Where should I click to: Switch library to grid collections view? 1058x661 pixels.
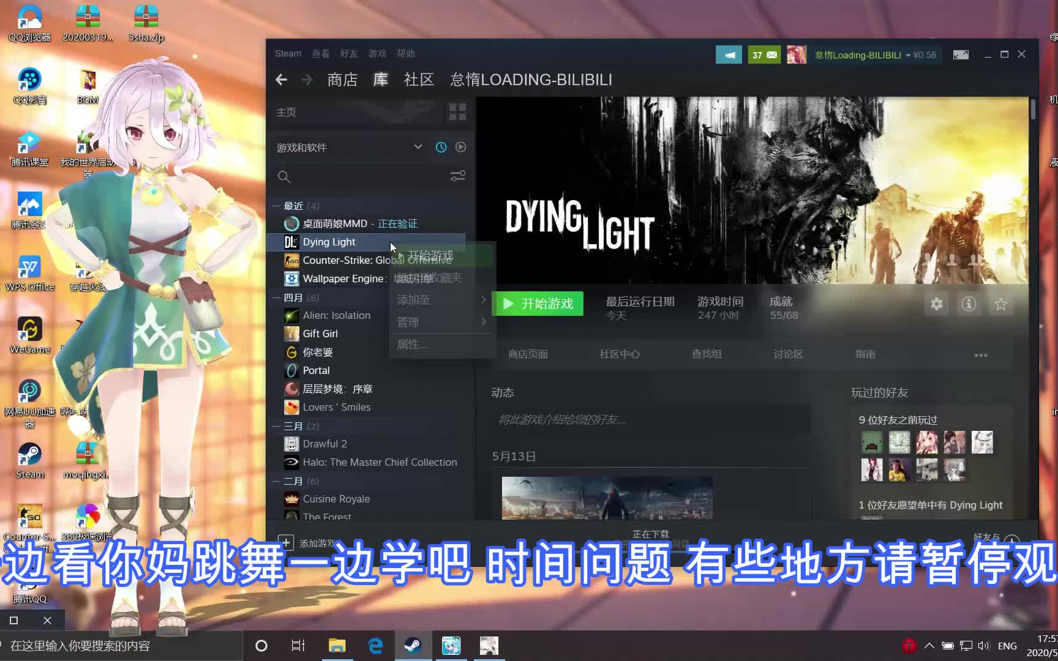coord(457,112)
